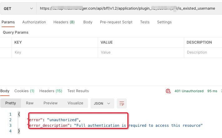Open the Settings tab
The height and width of the screenshot is (138, 222).
pos(164,22)
